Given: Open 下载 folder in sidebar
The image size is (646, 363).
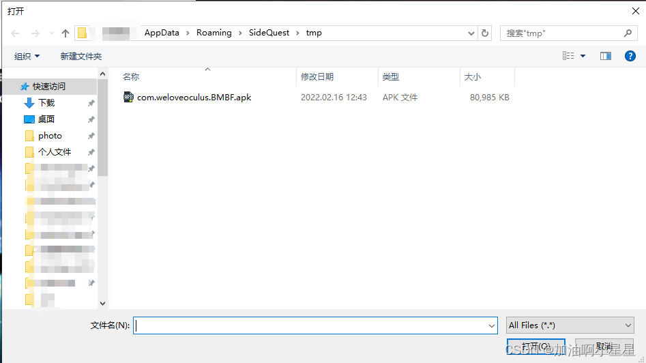Looking at the screenshot, I should point(46,103).
